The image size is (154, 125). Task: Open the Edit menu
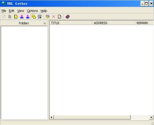click(x=11, y=11)
